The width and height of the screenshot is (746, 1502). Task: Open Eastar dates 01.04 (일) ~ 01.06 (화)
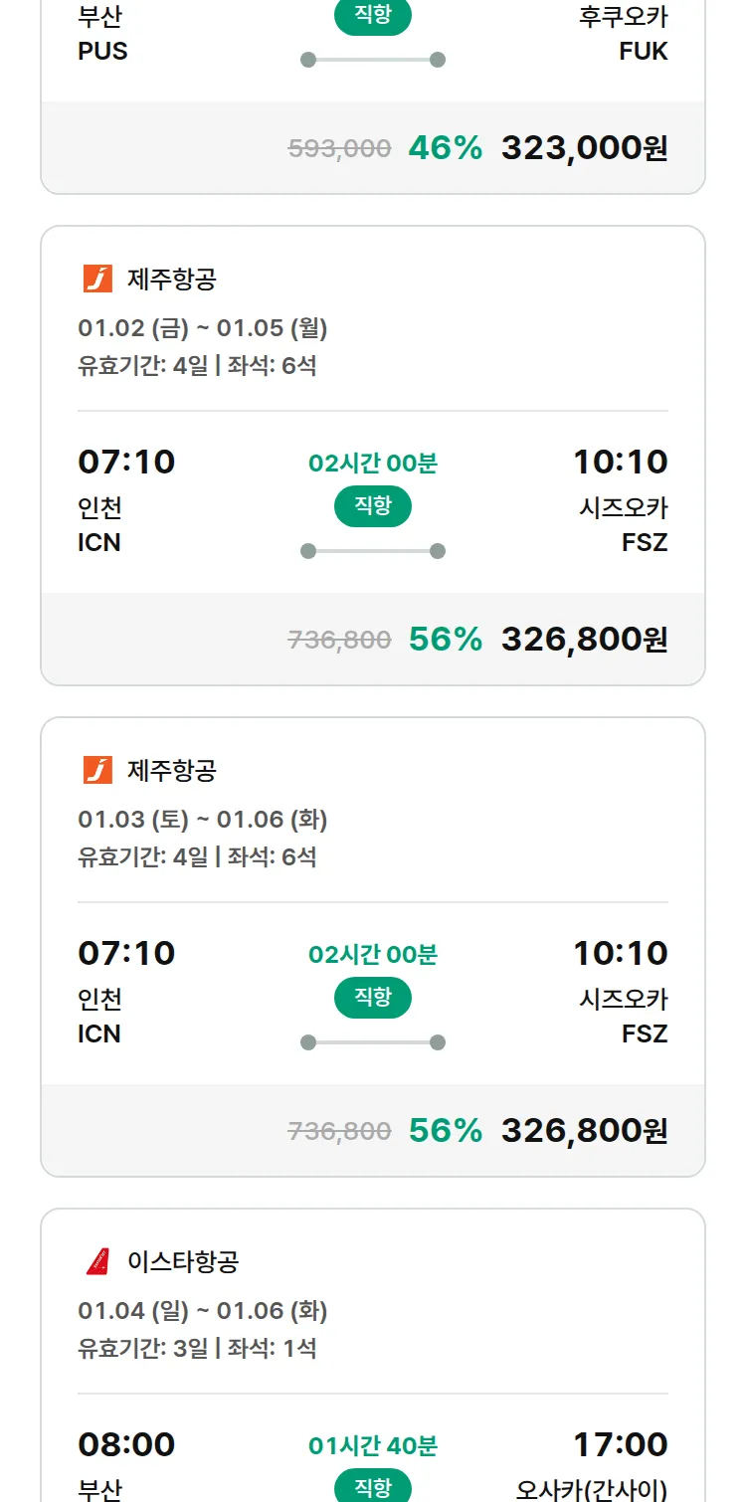click(203, 1311)
